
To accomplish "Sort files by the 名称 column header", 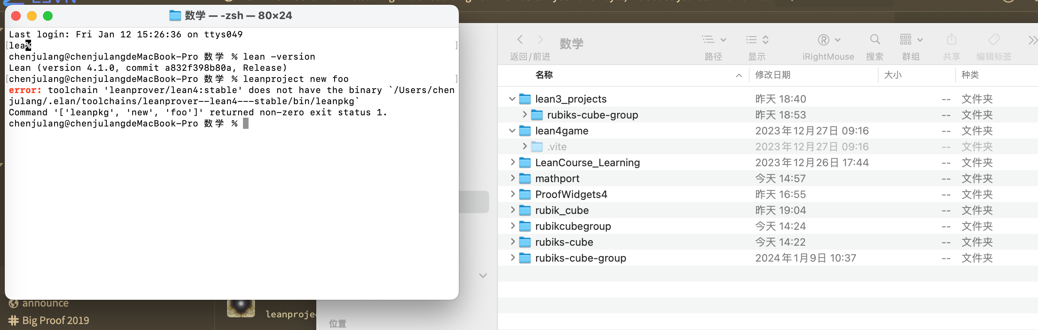I will click(544, 75).
